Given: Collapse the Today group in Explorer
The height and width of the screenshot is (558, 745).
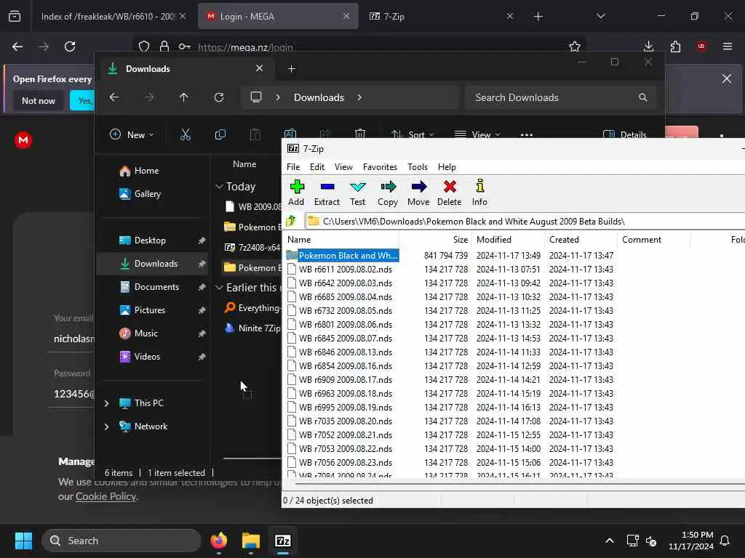Looking at the screenshot, I should [219, 187].
